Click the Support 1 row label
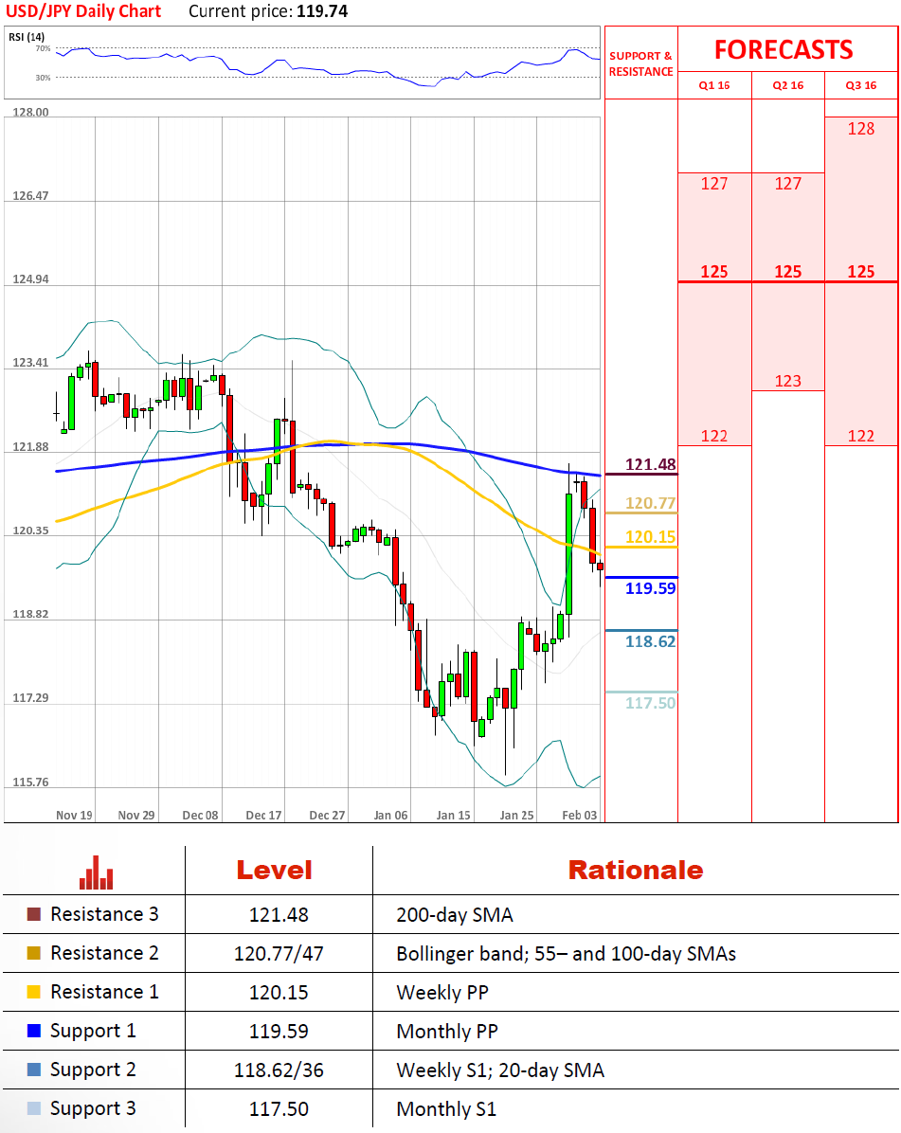 pos(93,1031)
